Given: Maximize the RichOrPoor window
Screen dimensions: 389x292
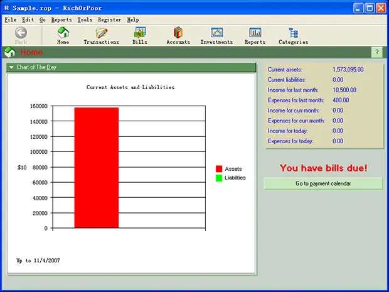Looking at the screenshot, I should coord(370,8).
